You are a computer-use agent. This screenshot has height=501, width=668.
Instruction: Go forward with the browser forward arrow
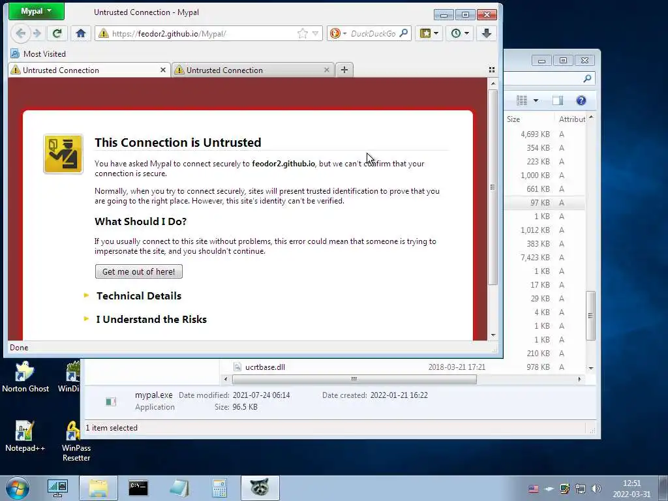[x=37, y=33]
